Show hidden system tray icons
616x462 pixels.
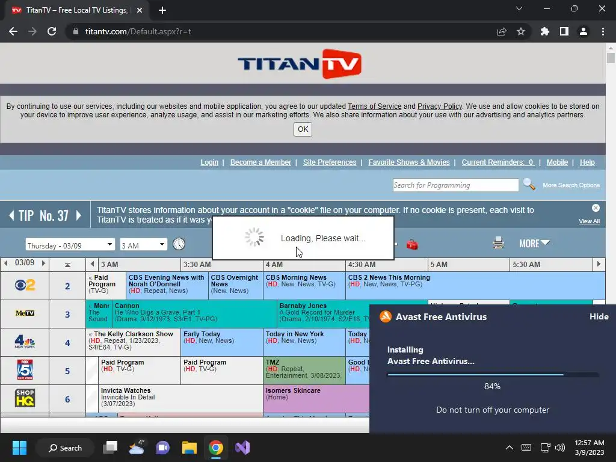pos(509,448)
